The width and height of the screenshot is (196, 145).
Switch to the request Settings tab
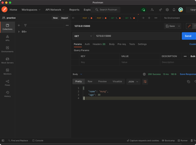(142, 44)
